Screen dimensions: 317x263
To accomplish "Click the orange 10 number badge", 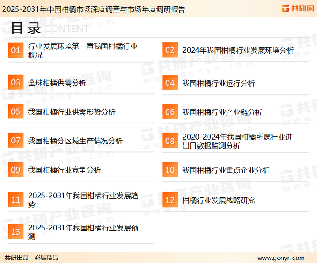I will tap(170, 170).
